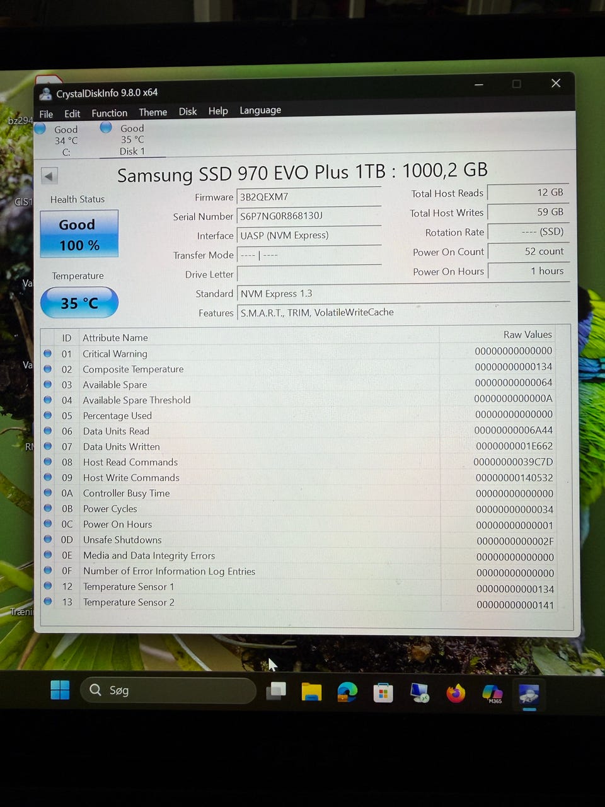Image resolution: width=605 pixels, height=807 pixels.
Task: Open the Windows Start menu
Action: click(60, 690)
